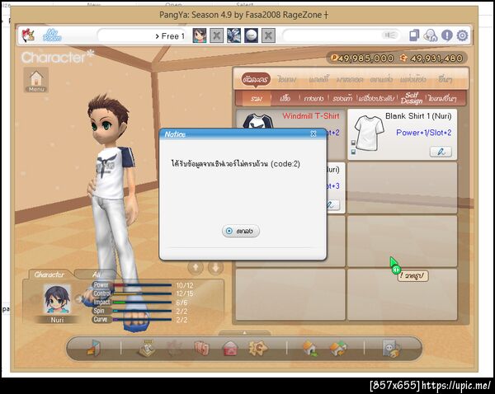Click the Nuri character portrait in stats panel
The height and width of the screenshot is (394, 495).
tap(57, 300)
